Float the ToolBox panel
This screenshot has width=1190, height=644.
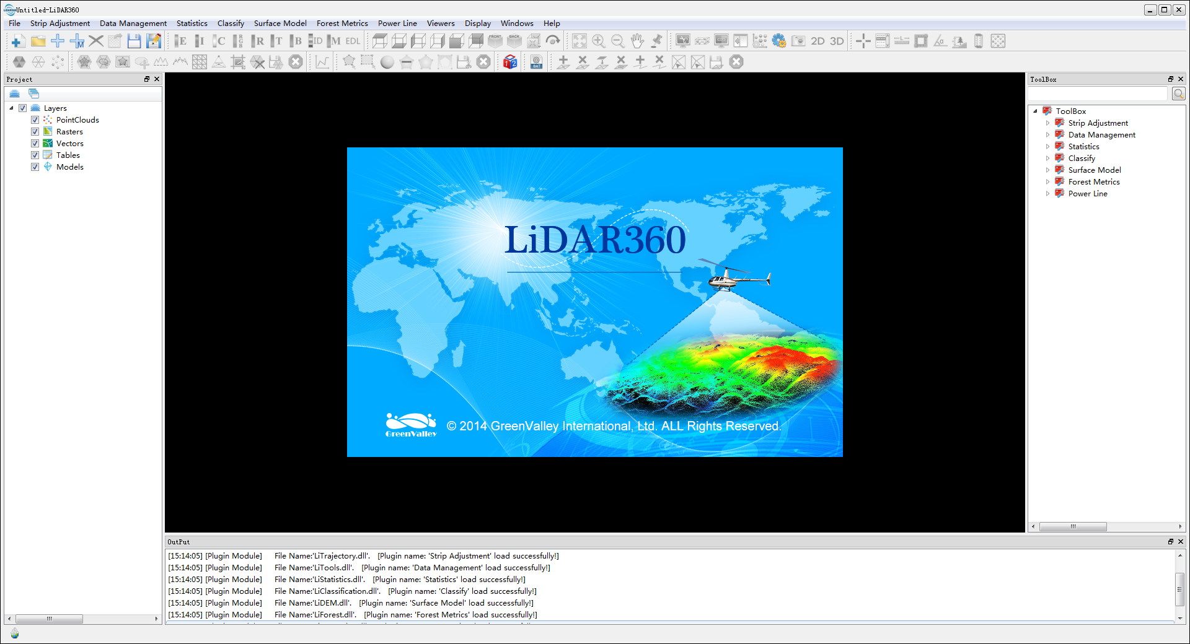(x=1171, y=79)
